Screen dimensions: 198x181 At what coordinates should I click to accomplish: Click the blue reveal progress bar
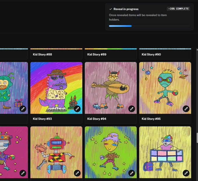point(120,26)
